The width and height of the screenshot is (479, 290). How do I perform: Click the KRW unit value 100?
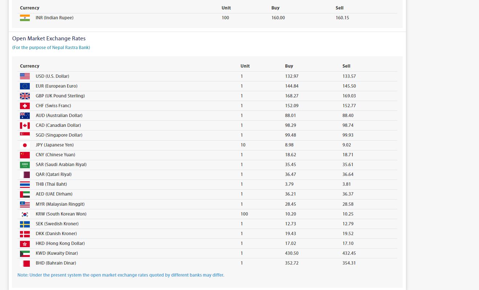click(x=244, y=214)
